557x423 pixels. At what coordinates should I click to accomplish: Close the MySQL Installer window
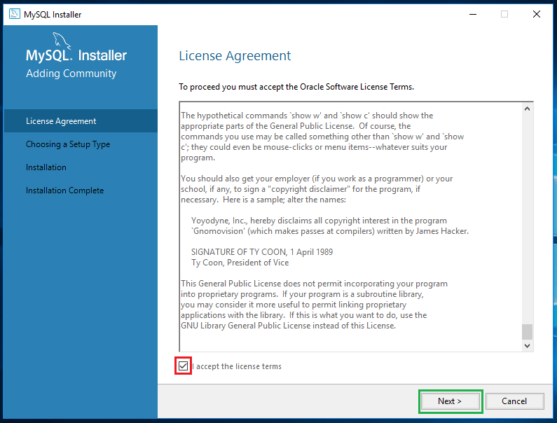537,14
